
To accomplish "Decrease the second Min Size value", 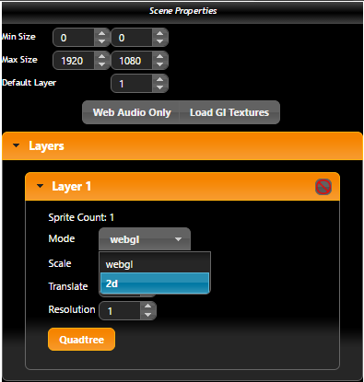I will [159, 41].
